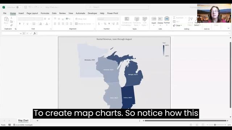Toggle Italic formatting
This screenshot has width=232, height=130.
pos(24,24)
